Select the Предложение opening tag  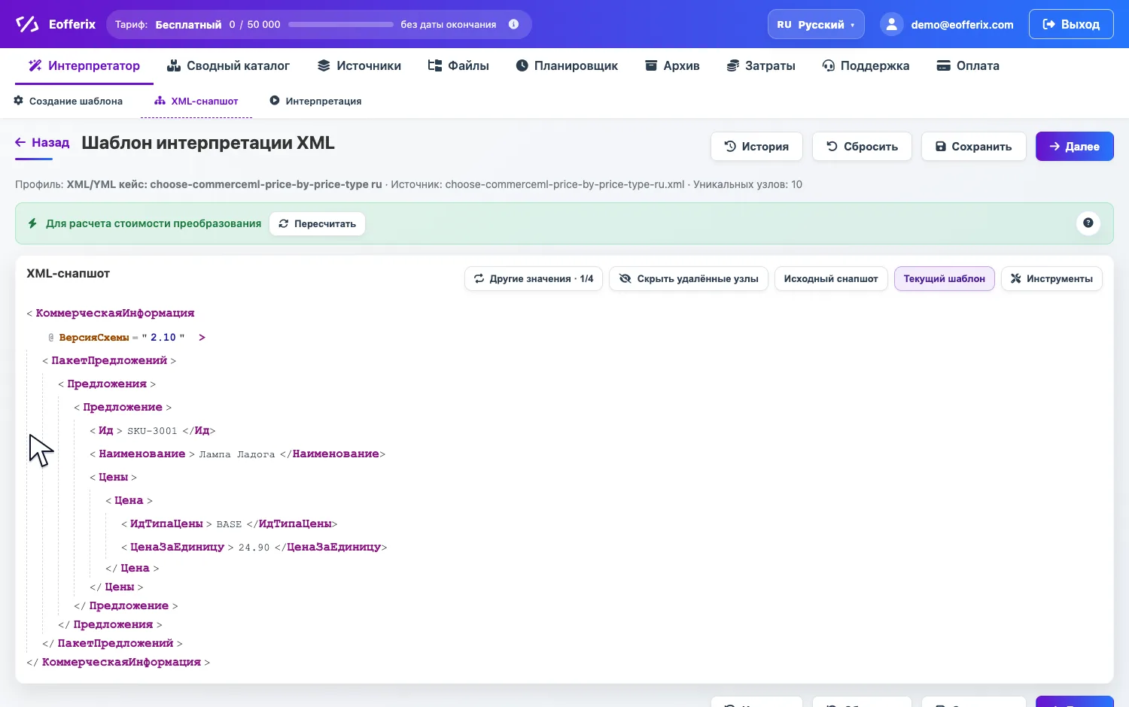coord(123,407)
